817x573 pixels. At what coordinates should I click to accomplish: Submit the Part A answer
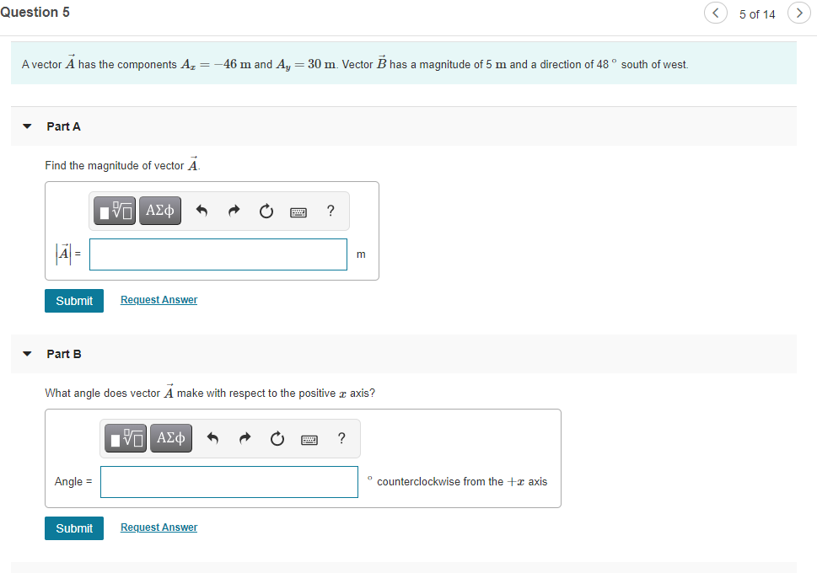tap(73, 300)
